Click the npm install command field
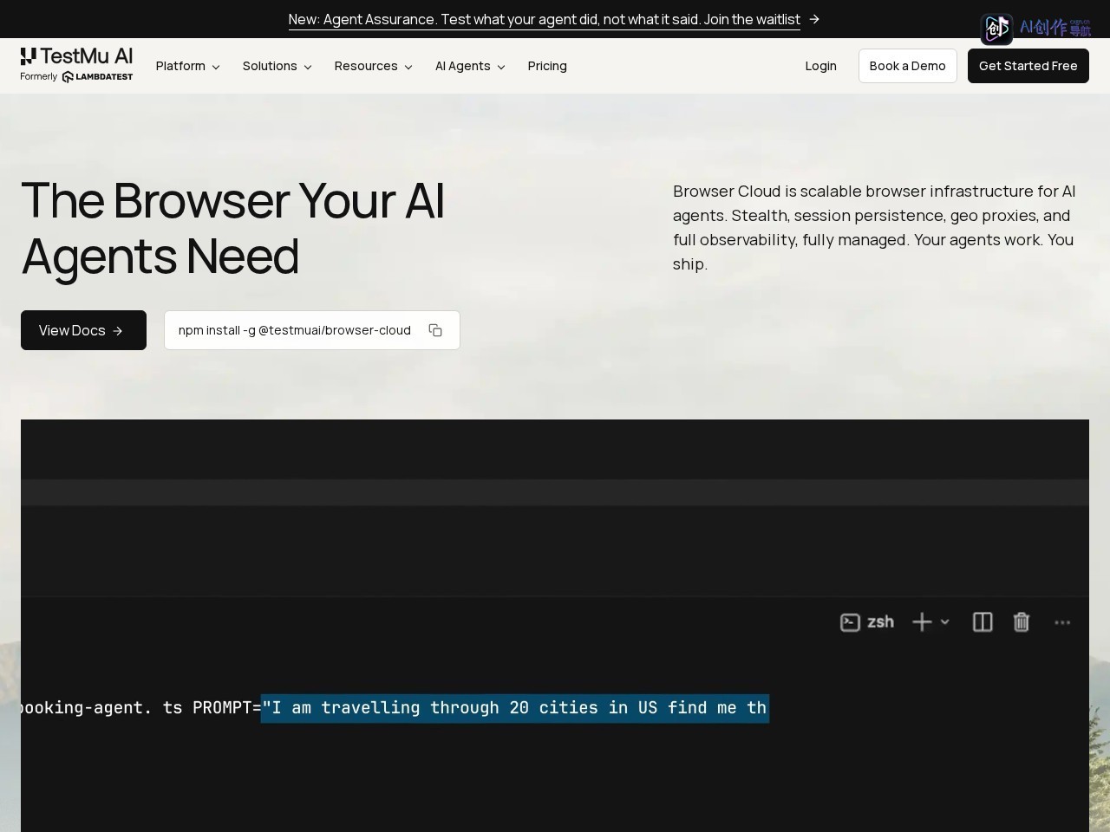1110x832 pixels. [x=312, y=330]
